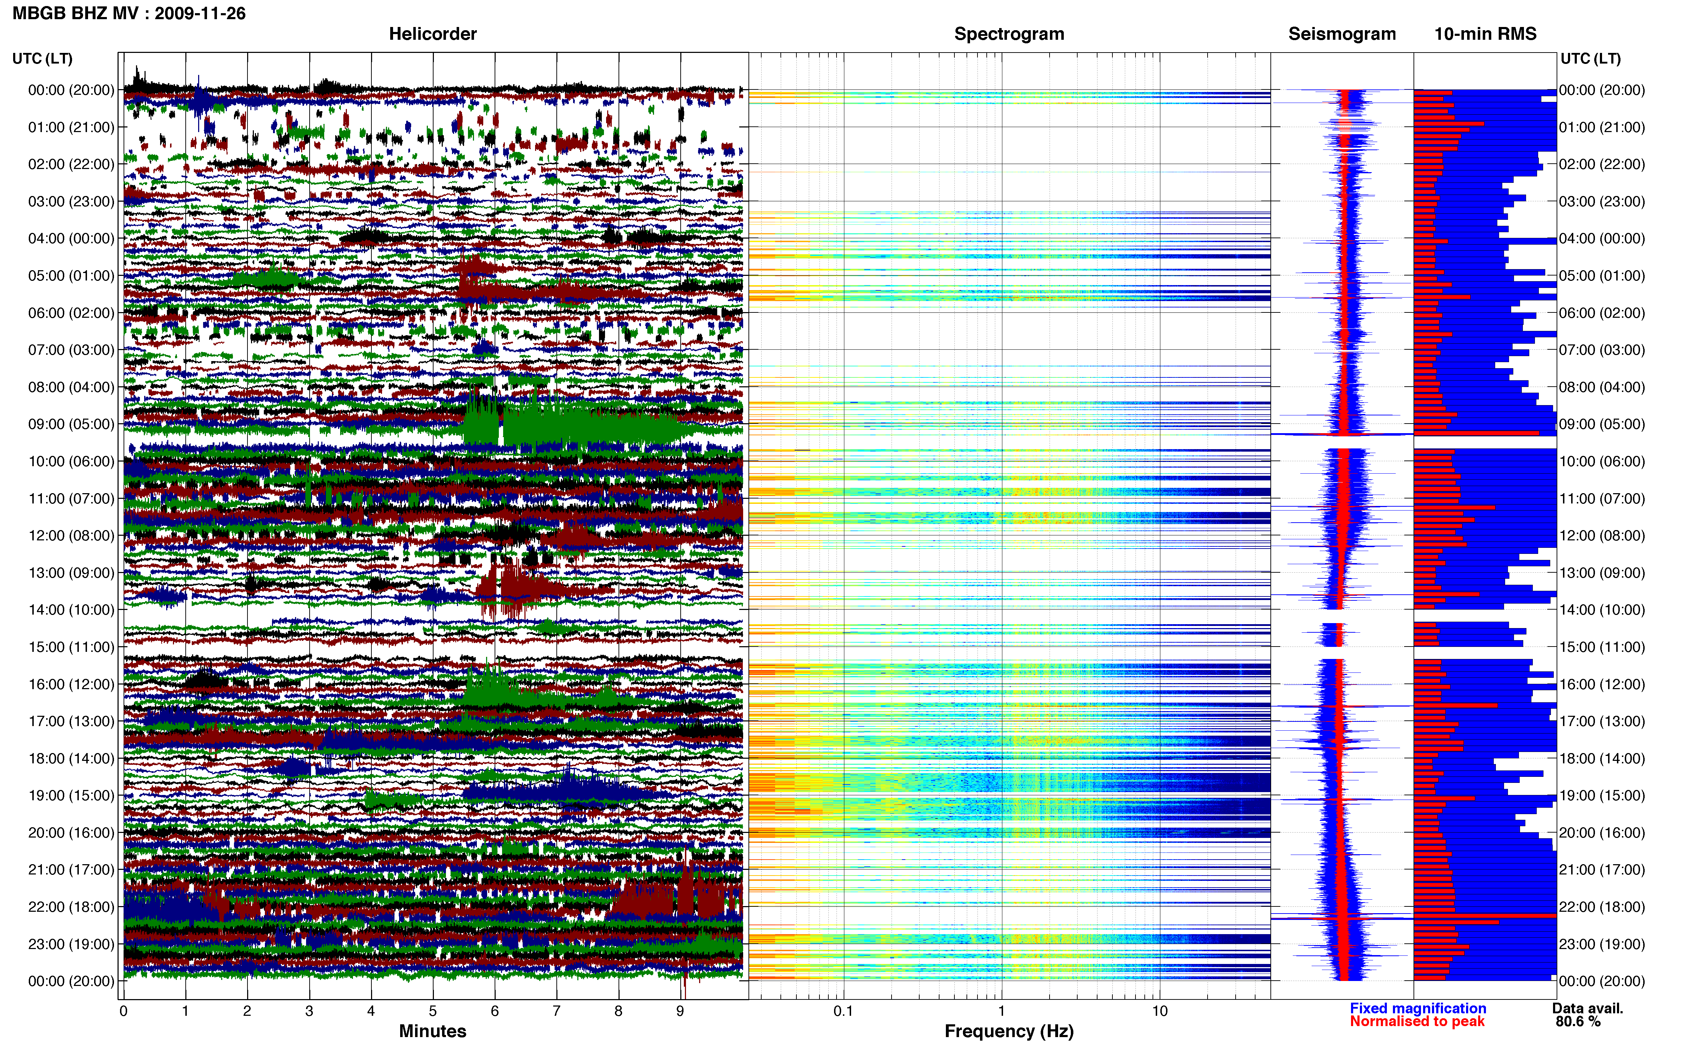This screenshot has height=1052, width=1683.
Task: Select the 'Spectrogram' panel heading
Action: (x=1009, y=33)
